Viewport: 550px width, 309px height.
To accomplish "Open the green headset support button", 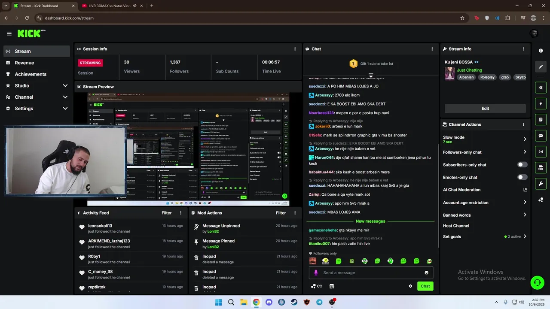I will pyautogui.click(x=537, y=282).
